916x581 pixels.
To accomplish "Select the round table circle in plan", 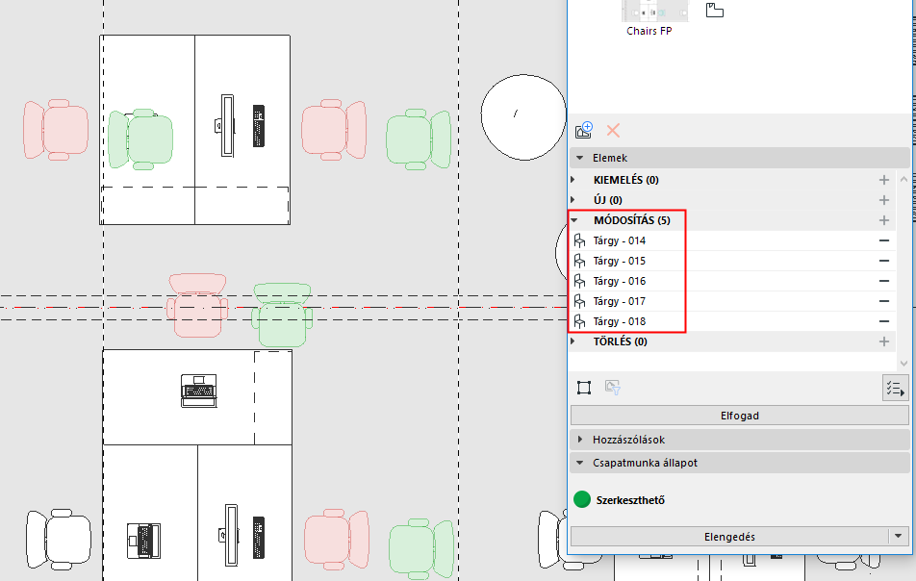I will (x=524, y=116).
